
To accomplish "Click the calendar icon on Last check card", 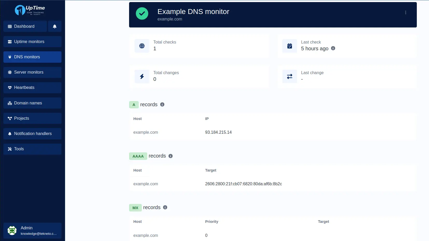I will 290,46.
